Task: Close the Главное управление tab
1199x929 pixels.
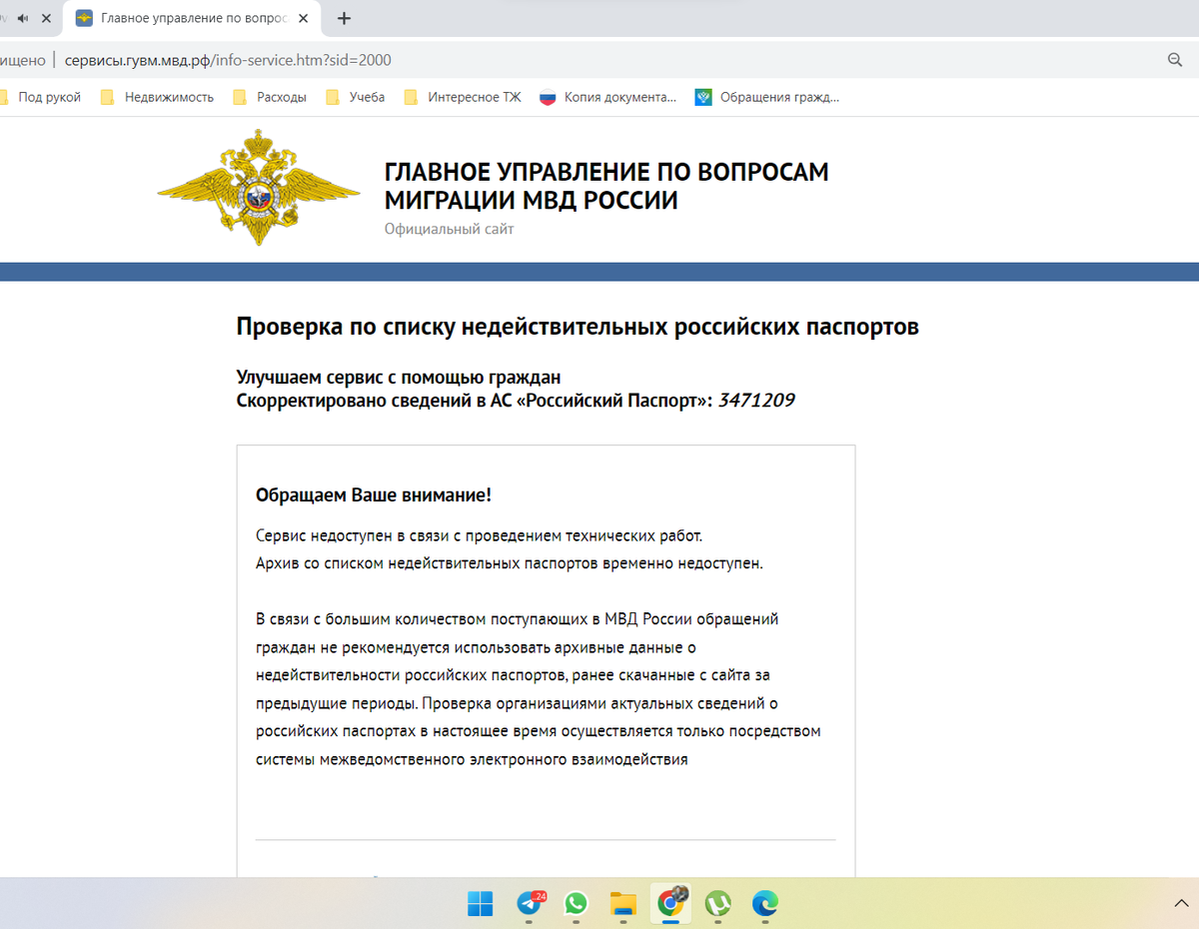Action: point(306,18)
